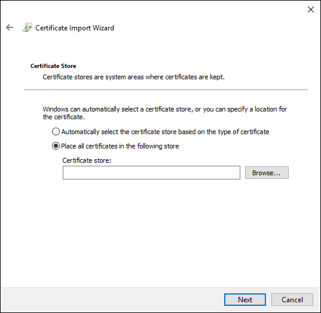Click the gray footer bar left of Next
This screenshot has height=313, width=321.
tap(112, 299)
